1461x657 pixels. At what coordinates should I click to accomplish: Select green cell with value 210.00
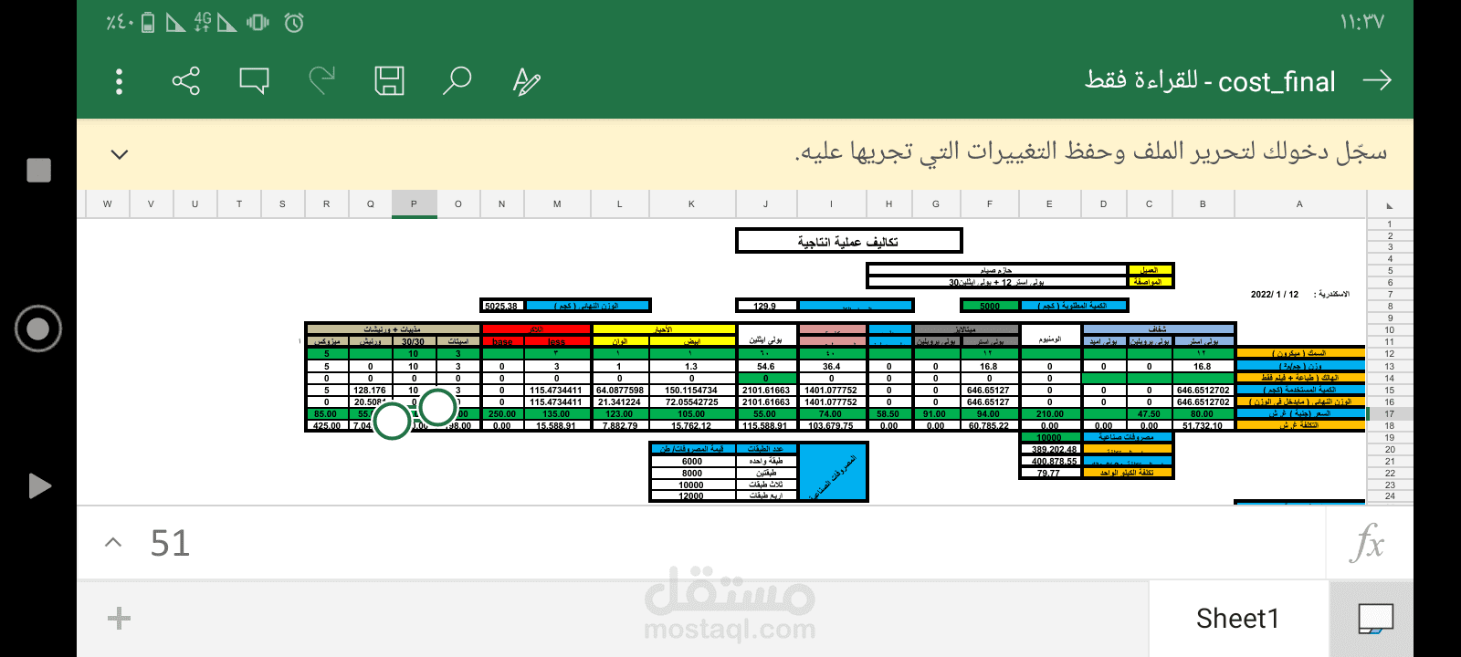tap(1050, 413)
